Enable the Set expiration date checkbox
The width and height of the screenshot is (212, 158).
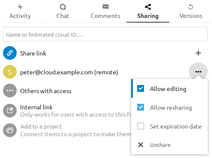pos(141,126)
